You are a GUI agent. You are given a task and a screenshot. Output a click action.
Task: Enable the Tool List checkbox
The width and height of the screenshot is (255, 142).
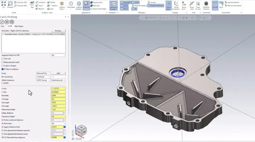tap(2, 59)
